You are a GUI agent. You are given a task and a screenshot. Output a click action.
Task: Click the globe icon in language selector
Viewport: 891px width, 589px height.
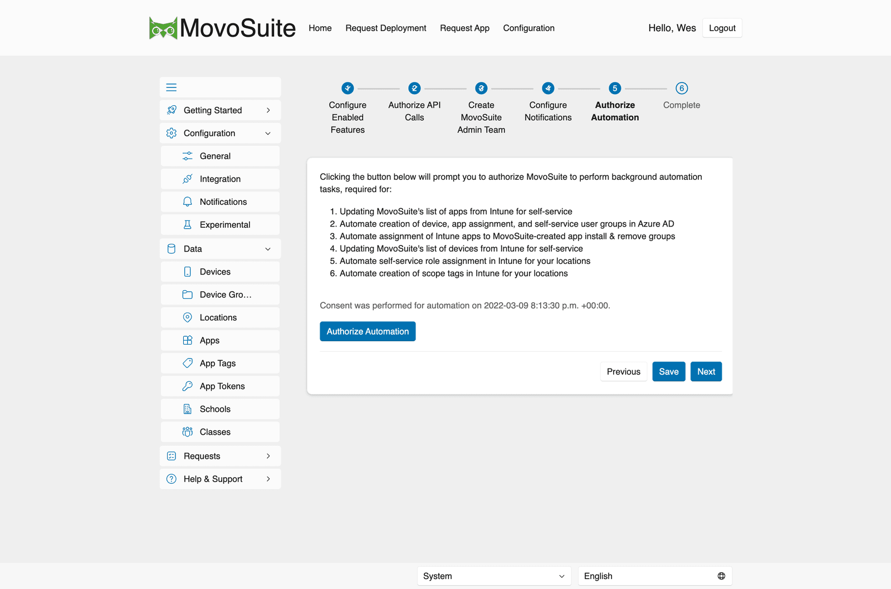[721, 576]
